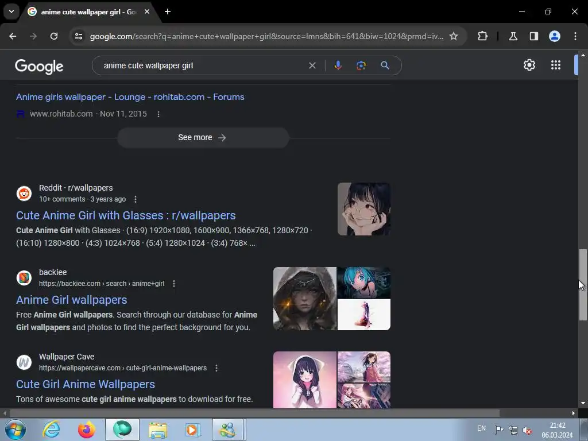Click into the Google search field
The width and height of the screenshot is (588, 441).
click(x=203, y=65)
